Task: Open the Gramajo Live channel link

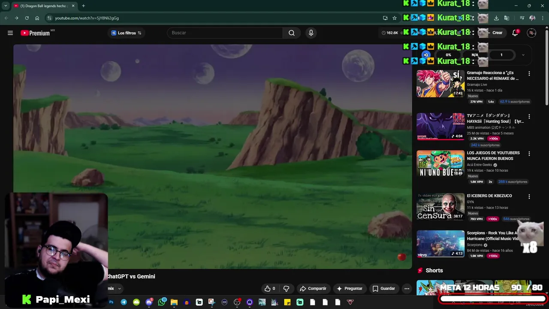Action: 477,85
